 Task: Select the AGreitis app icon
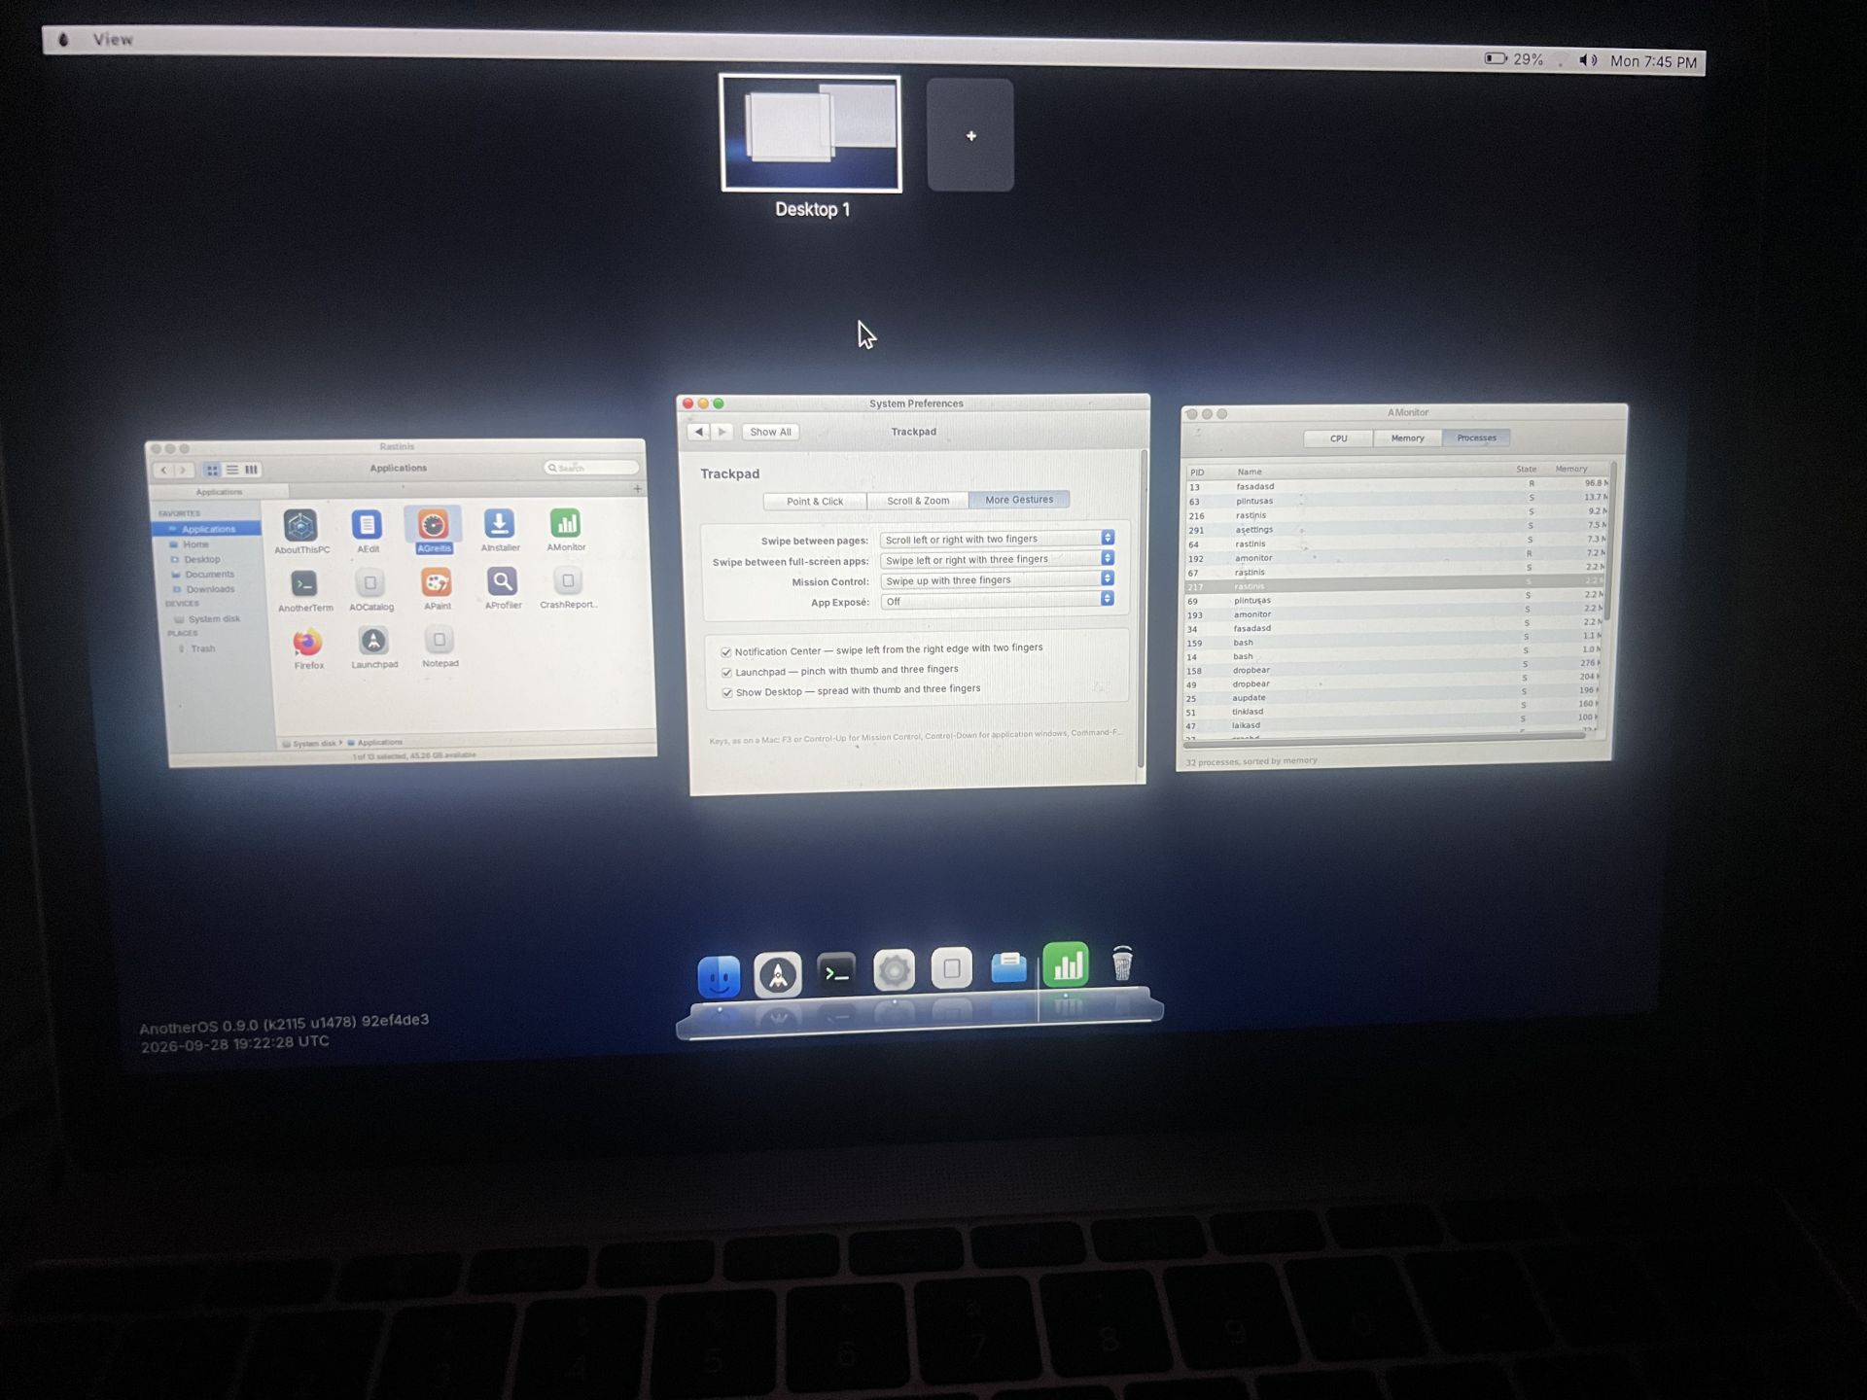pyautogui.click(x=433, y=525)
